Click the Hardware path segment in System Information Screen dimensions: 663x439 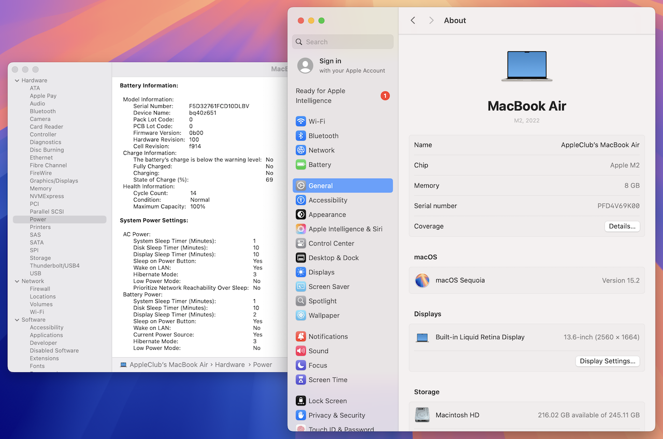(230, 365)
